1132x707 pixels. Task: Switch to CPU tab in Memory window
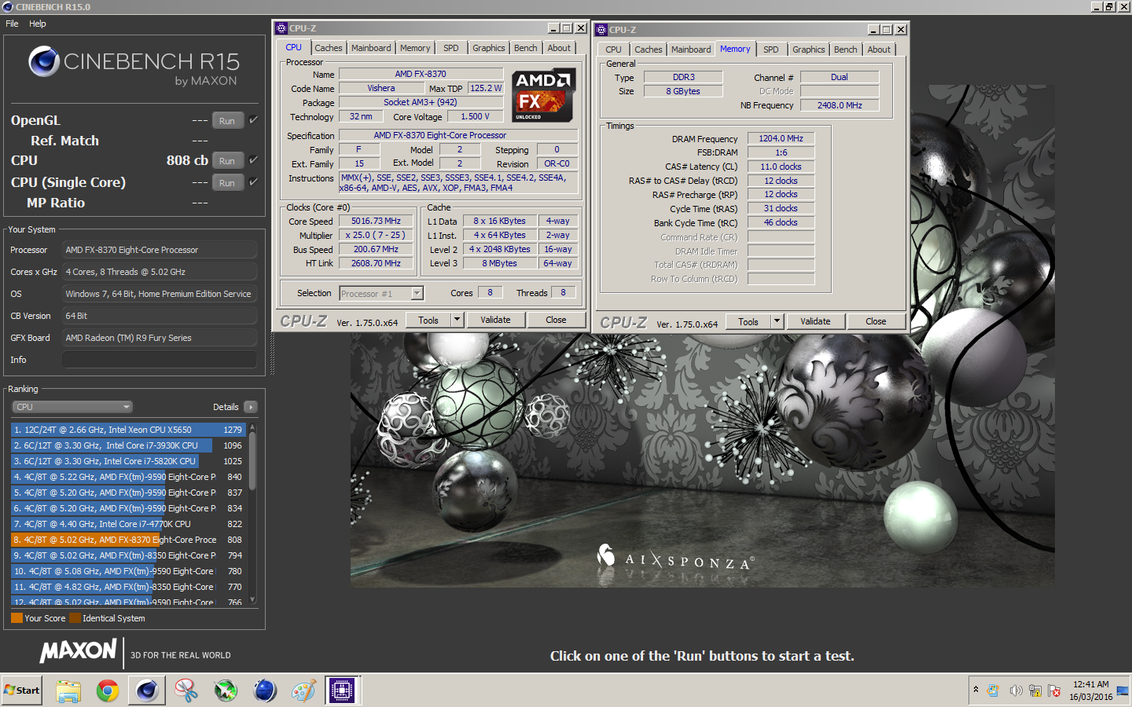613,49
